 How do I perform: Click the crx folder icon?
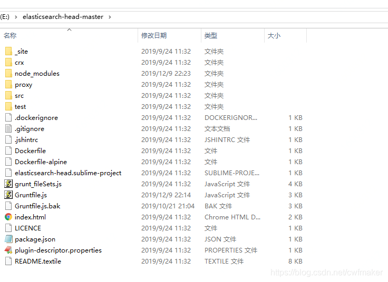pos(8,62)
